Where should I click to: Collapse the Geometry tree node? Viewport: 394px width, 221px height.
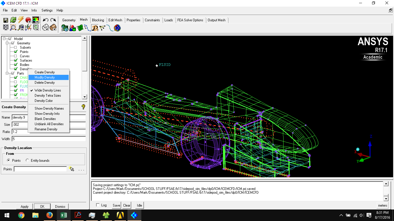(x=7, y=43)
